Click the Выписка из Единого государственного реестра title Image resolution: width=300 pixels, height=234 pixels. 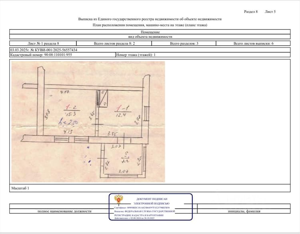pos(150,19)
